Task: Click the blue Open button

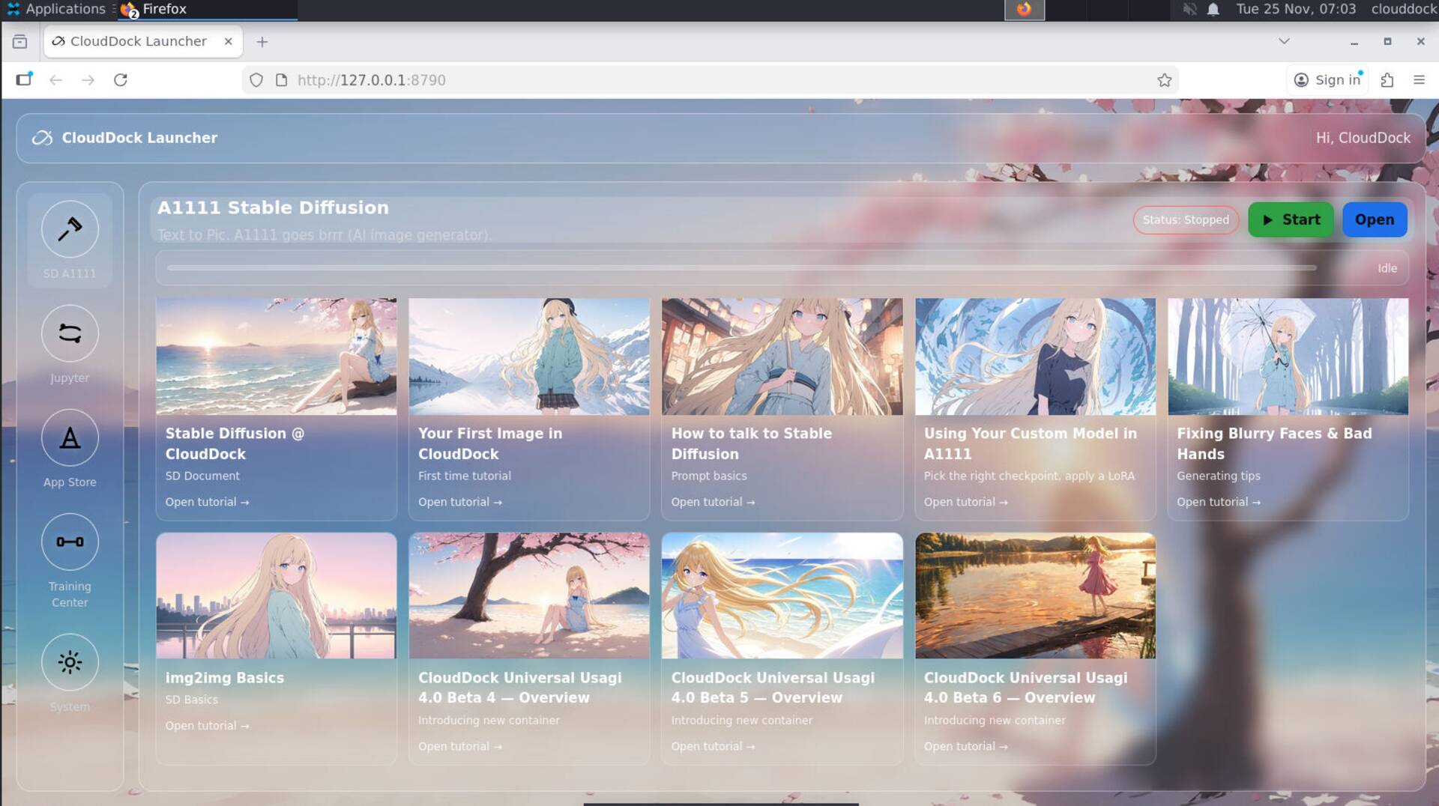Action: [1374, 219]
